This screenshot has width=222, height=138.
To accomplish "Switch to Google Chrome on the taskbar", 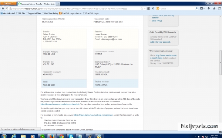I will (61, 136).
